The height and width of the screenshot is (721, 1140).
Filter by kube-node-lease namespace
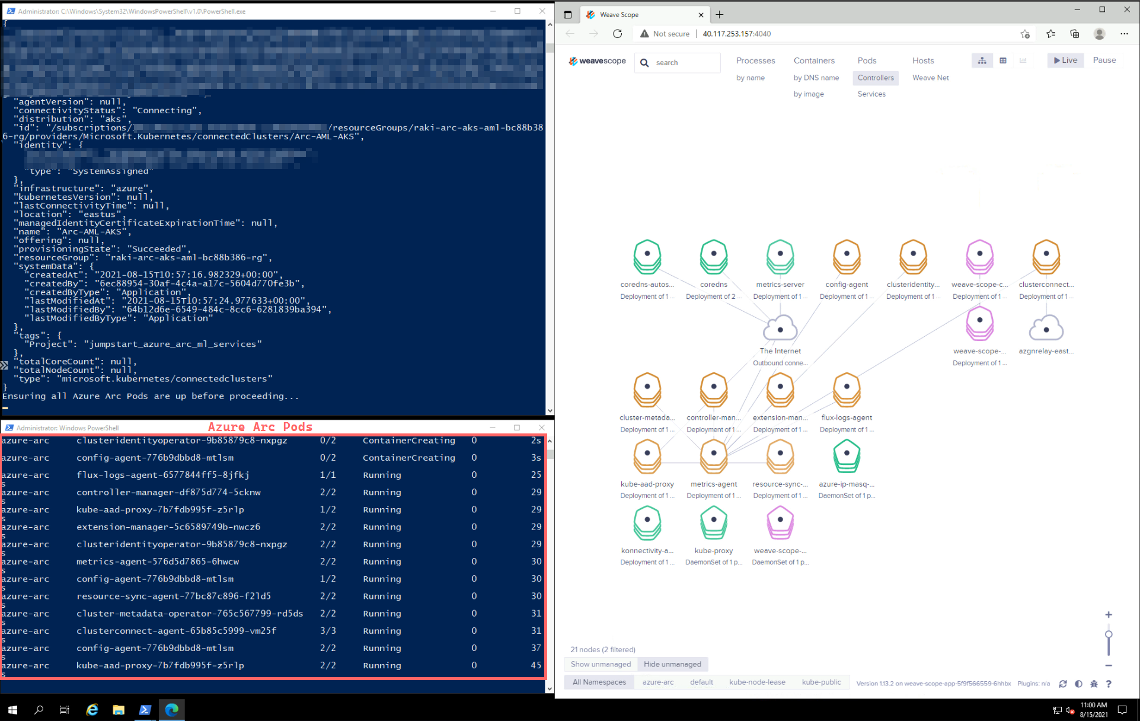[x=757, y=682]
